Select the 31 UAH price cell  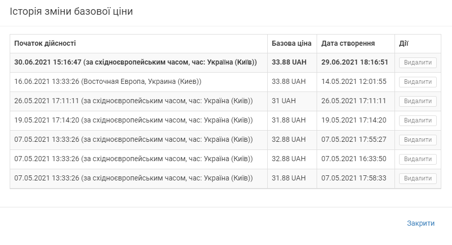click(x=284, y=101)
